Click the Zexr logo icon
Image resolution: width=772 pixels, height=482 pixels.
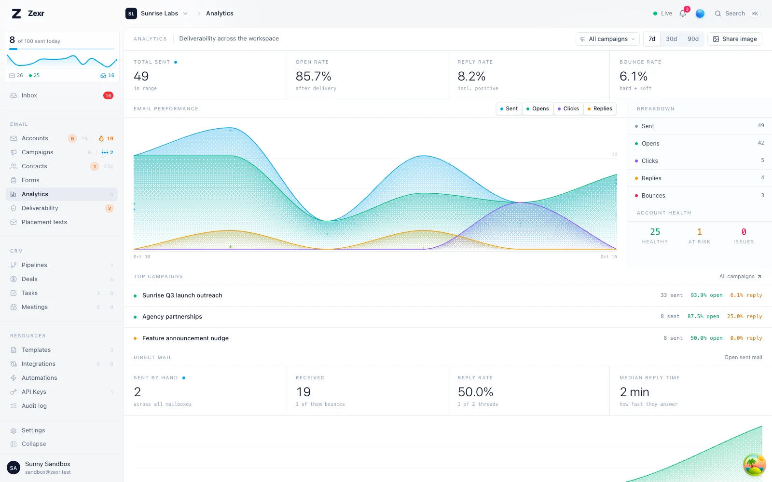pos(16,13)
